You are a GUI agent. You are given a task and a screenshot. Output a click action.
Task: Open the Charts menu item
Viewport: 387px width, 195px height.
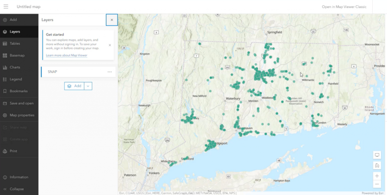pos(19,67)
